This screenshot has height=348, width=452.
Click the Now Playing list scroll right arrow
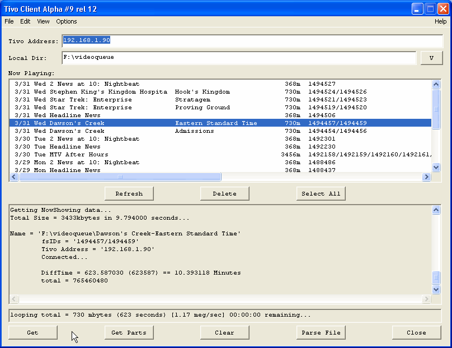[426, 177]
